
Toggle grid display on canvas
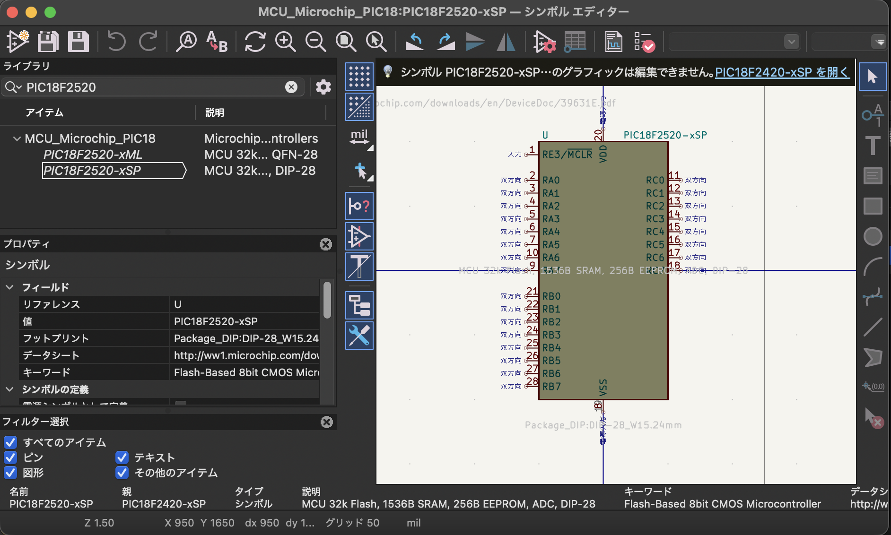359,77
